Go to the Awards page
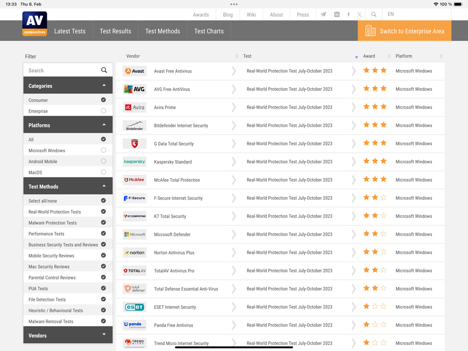Image resolution: width=468 pixels, height=351 pixels. 201,15
